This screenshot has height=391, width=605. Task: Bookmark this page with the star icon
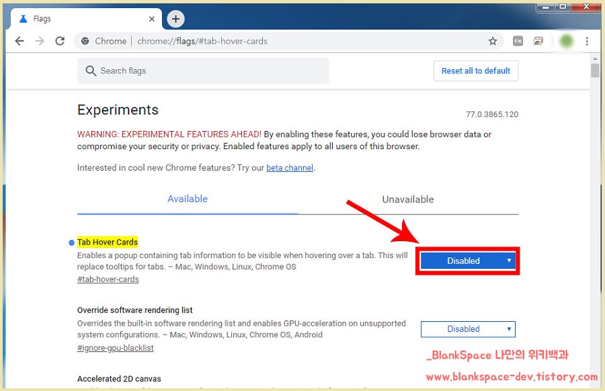click(492, 41)
